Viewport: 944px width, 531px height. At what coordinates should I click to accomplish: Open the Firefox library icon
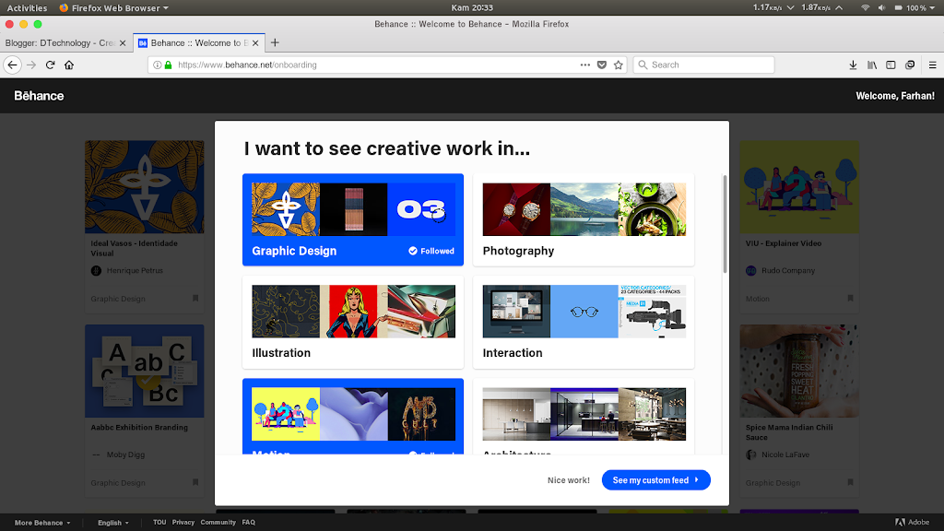871,65
